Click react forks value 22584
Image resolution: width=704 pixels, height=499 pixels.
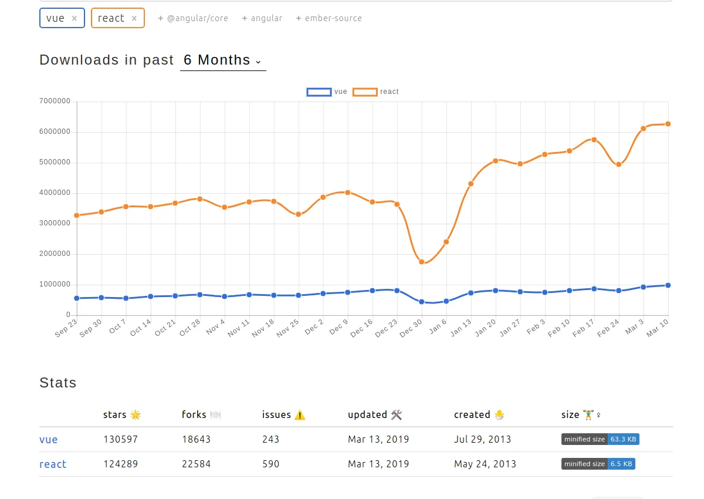click(197, 464)
